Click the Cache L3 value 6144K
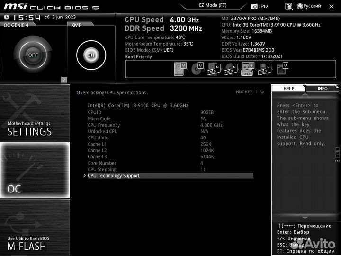This screenshot has height=256, width=341. point(207,156)
